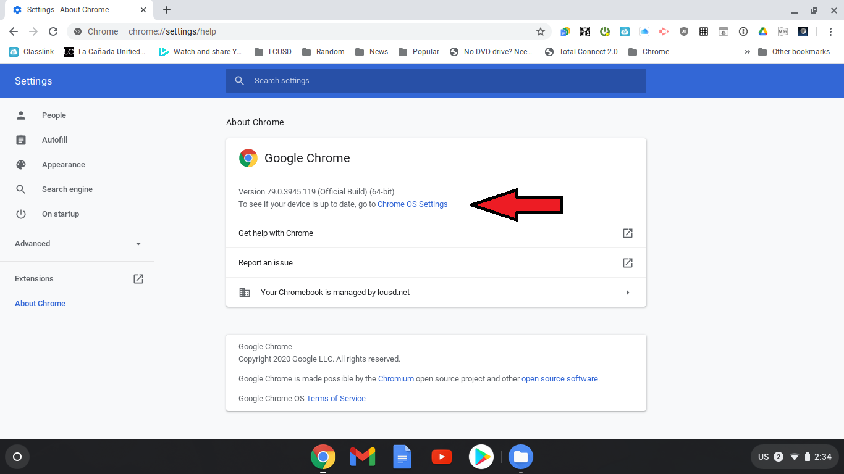Click the Get help with Chrome row

(x=436, y=233)
